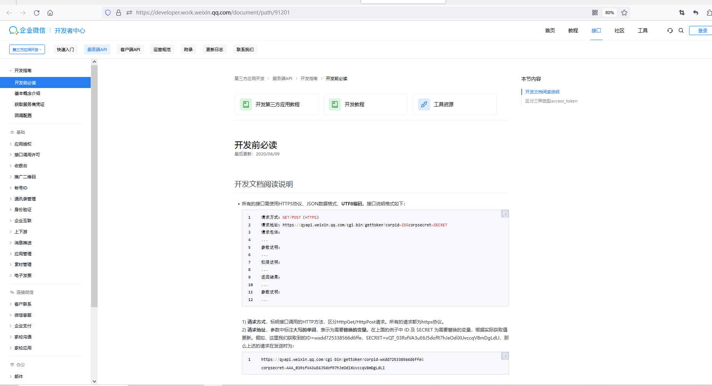Open site permissions icon in address bar
Viewport: 712px width, 386px height.
pos(129,13)
